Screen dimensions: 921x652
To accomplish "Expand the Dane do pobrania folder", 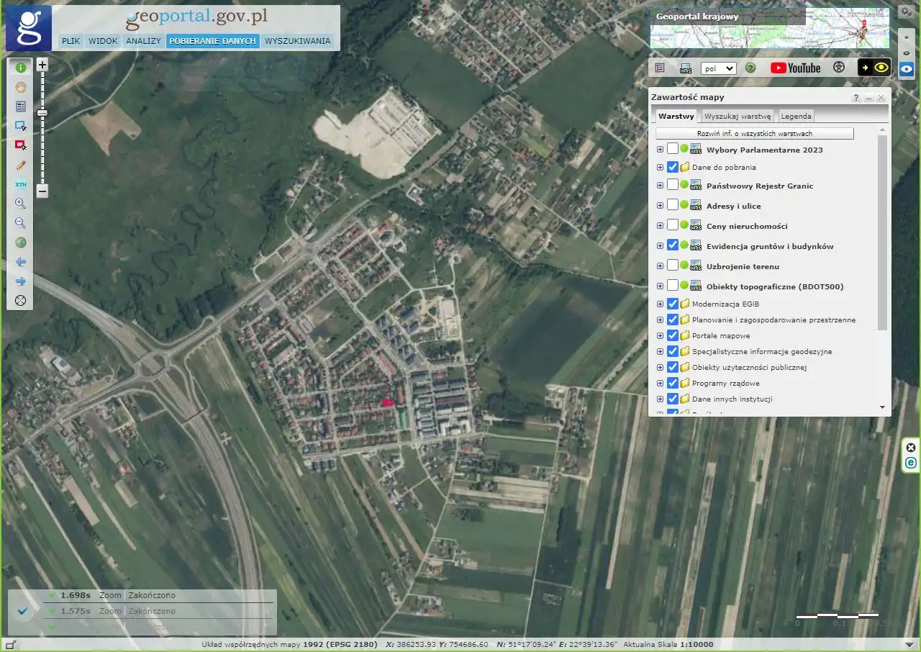I will click(660, 167).
